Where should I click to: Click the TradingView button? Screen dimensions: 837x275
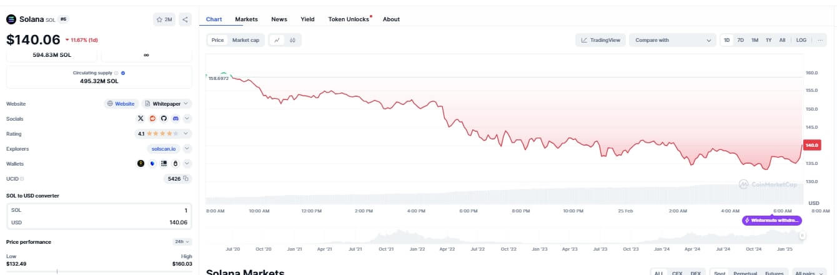pos(600,40)
